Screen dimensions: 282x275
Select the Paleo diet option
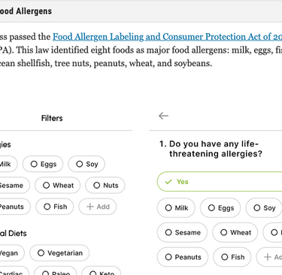point(56,272)
